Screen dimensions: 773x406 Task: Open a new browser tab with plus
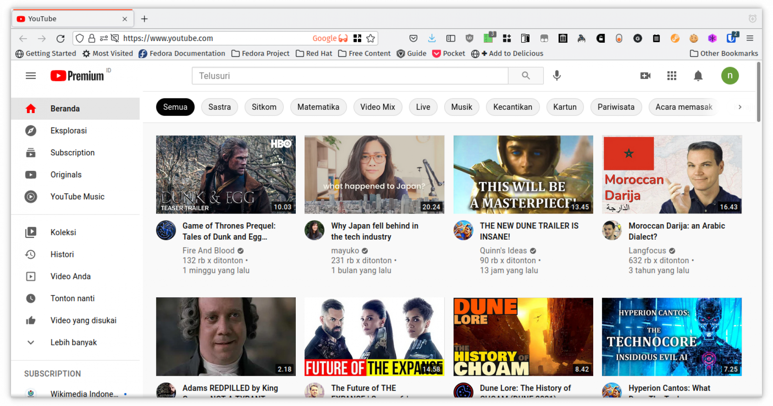coord(144,19)
